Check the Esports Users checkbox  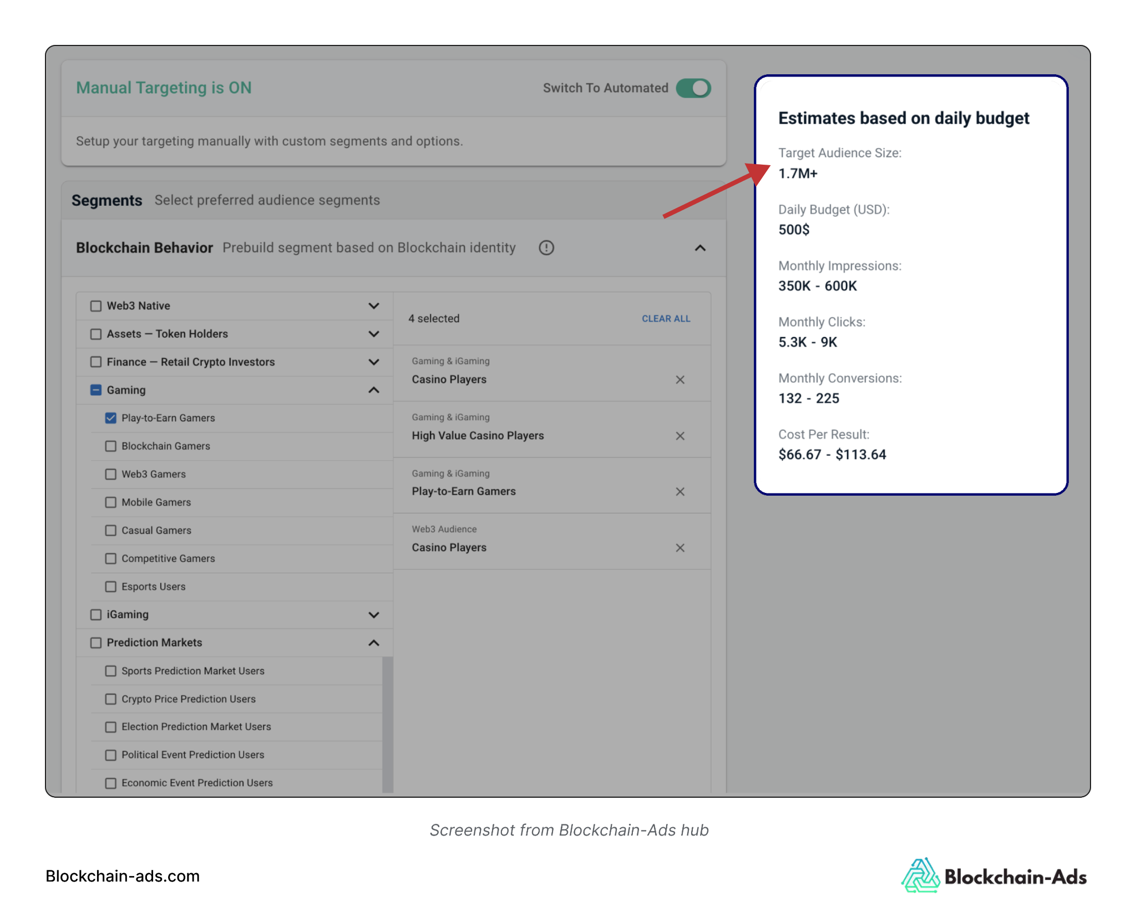111,587
